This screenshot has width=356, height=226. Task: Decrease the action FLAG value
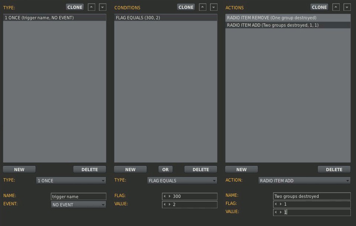[x=276, y=204]
